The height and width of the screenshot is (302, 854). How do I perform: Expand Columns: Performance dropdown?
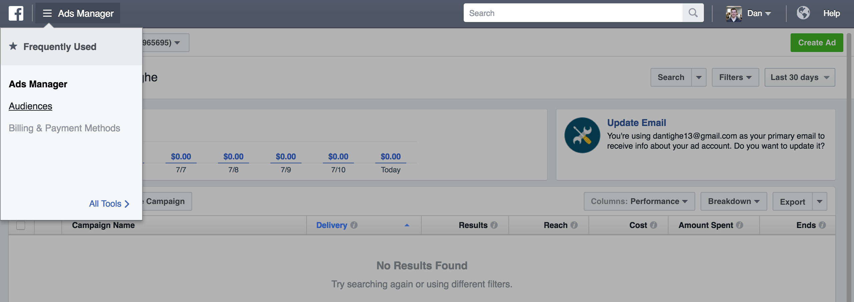(x=639, y=201)
